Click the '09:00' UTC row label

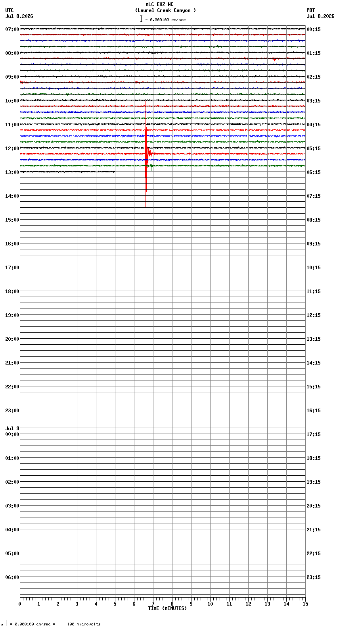pos(12,77)
